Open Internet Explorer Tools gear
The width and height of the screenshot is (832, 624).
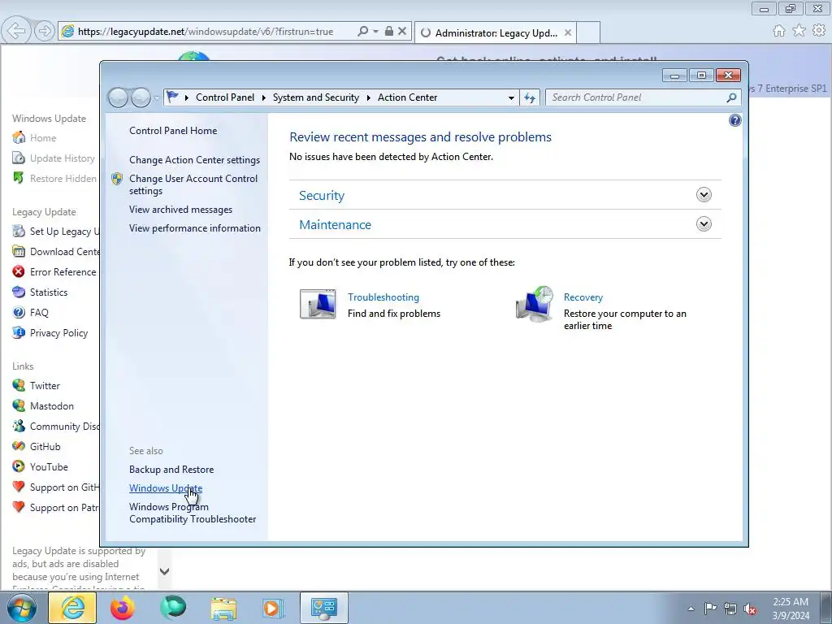(x=819, y=32)
